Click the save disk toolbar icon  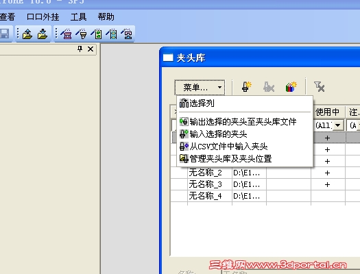pyautogui.click(x=4, y=34)
